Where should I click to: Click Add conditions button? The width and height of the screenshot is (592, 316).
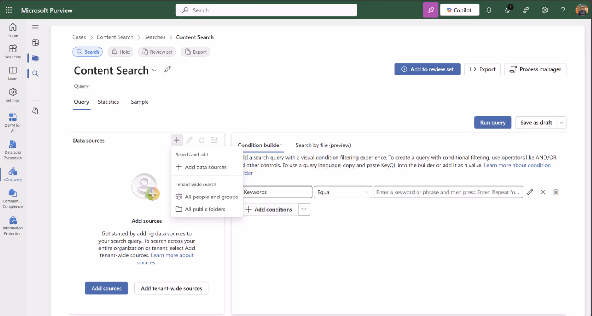pos(270,209)
